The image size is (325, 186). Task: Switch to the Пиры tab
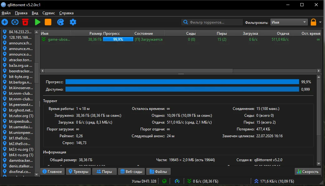pyautogui.click(x=104, y=171)
